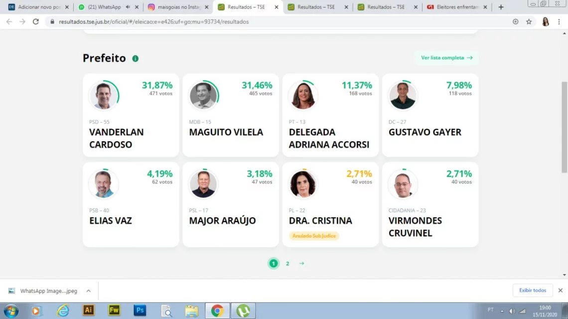Reload the page with the refresh icon
The image size is (568, 319).
[x=35, y=22]
